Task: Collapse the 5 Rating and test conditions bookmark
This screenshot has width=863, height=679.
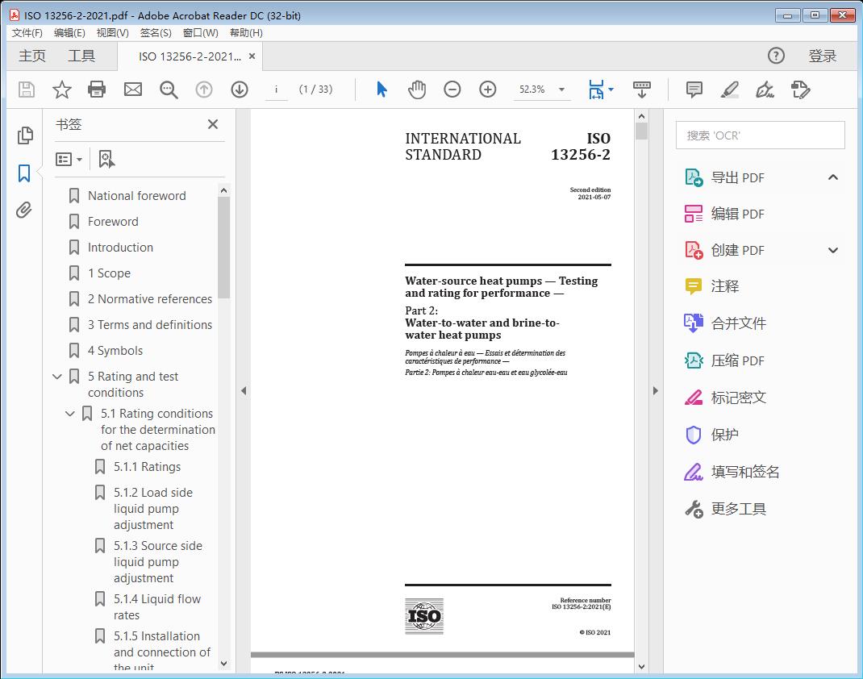Action: click(57, 377)
